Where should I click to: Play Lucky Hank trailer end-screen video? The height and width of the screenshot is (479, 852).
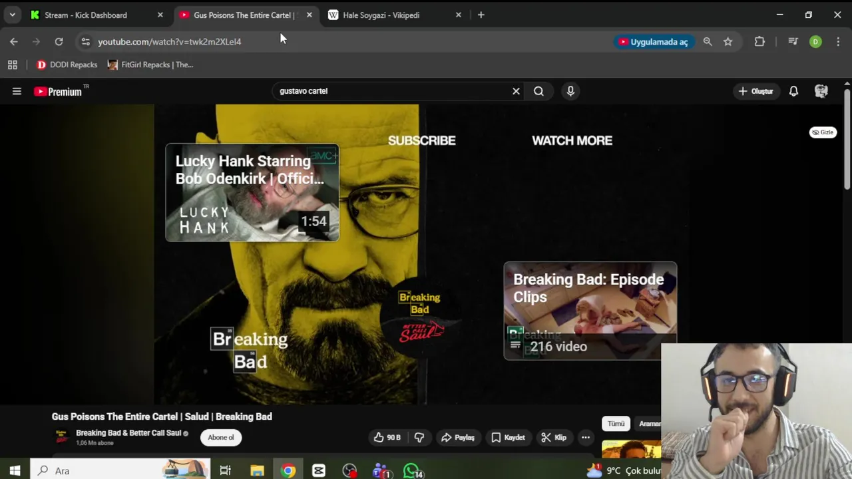click(252, 192)
